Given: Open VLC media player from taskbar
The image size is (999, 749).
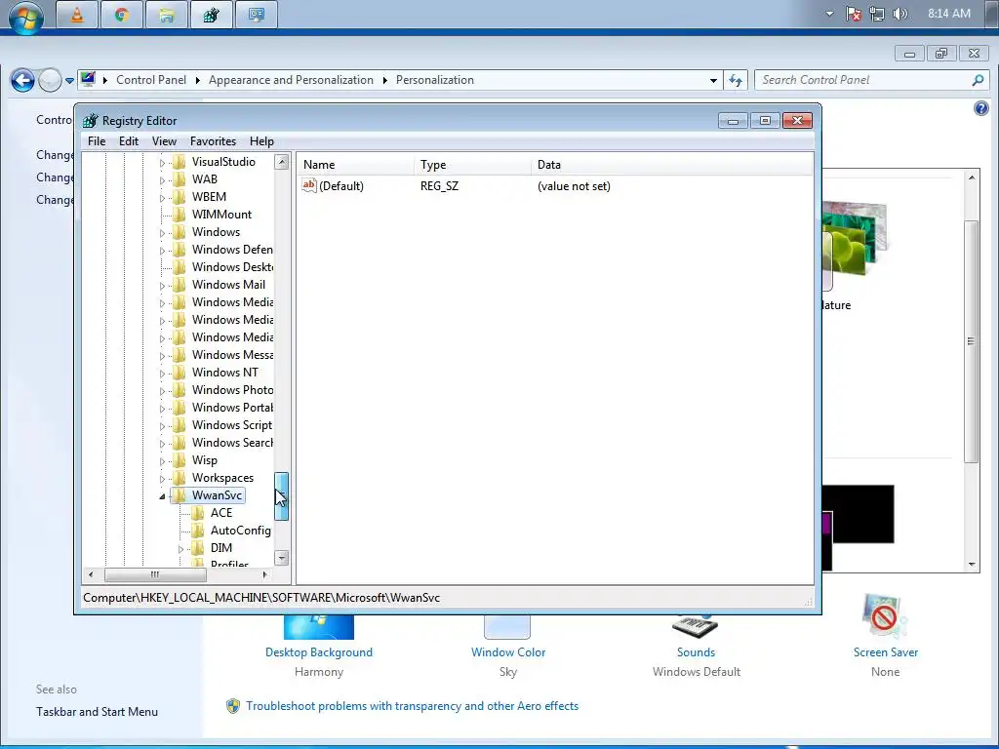Looking at the screenshot, I should click(x=77, y=15).
